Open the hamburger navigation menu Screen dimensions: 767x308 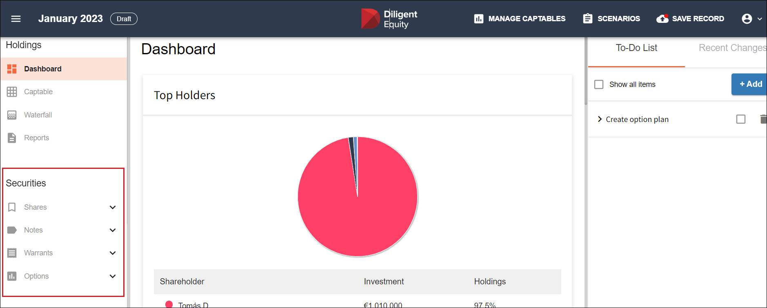click(x=16, y=19)
